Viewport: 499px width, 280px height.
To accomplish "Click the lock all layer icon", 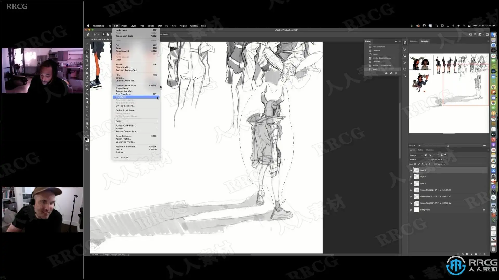I will pyautogui.click(x=429, y=164).
